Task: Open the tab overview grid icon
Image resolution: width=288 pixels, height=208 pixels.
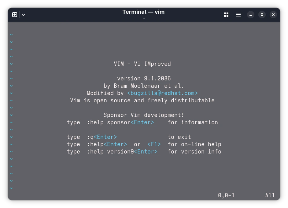Action: pyautogui.click(x=226, y=14)
